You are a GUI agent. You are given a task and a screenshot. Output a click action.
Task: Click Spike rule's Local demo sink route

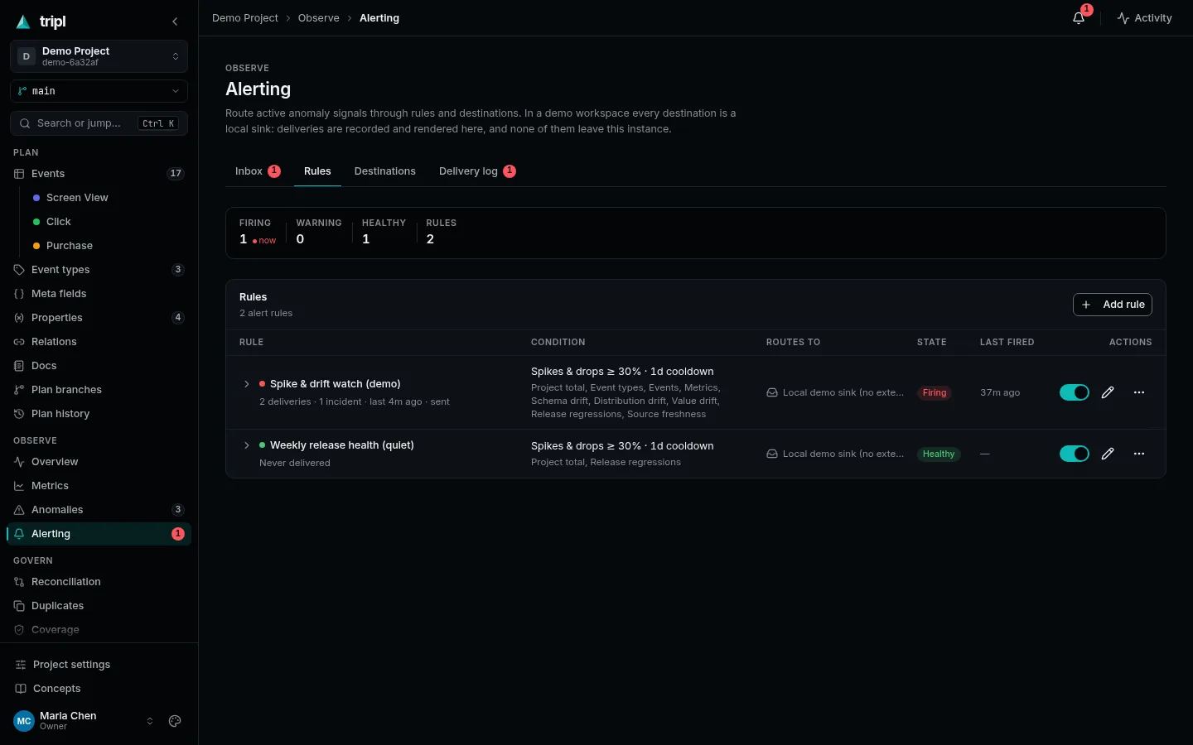coord(835,392)
